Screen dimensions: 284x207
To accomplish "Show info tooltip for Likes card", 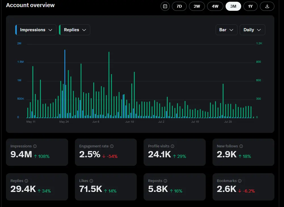I will coord(91,181).
